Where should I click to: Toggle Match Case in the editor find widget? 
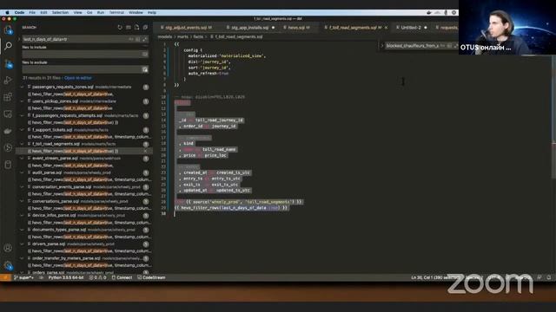tap(442, 46)
